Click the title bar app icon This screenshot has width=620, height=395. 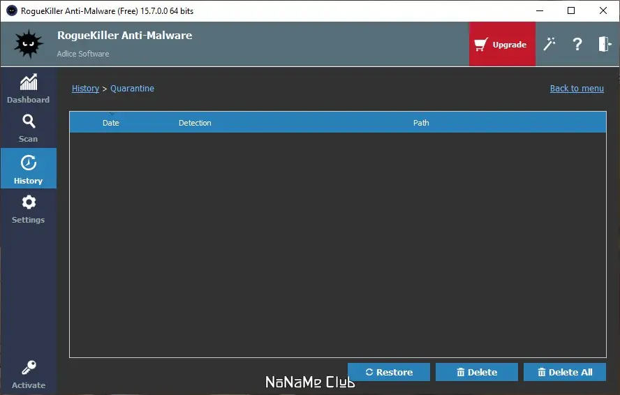12,10
